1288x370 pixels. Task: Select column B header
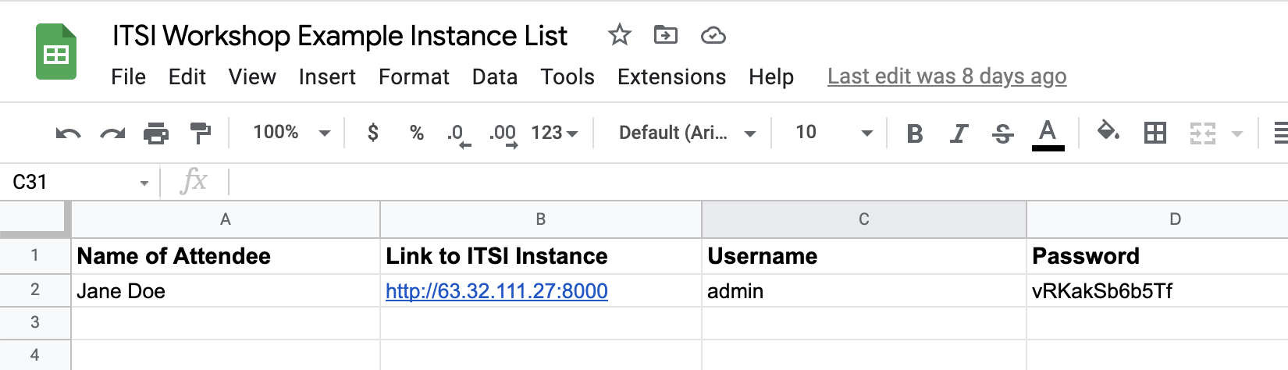[x=541, y=219]
